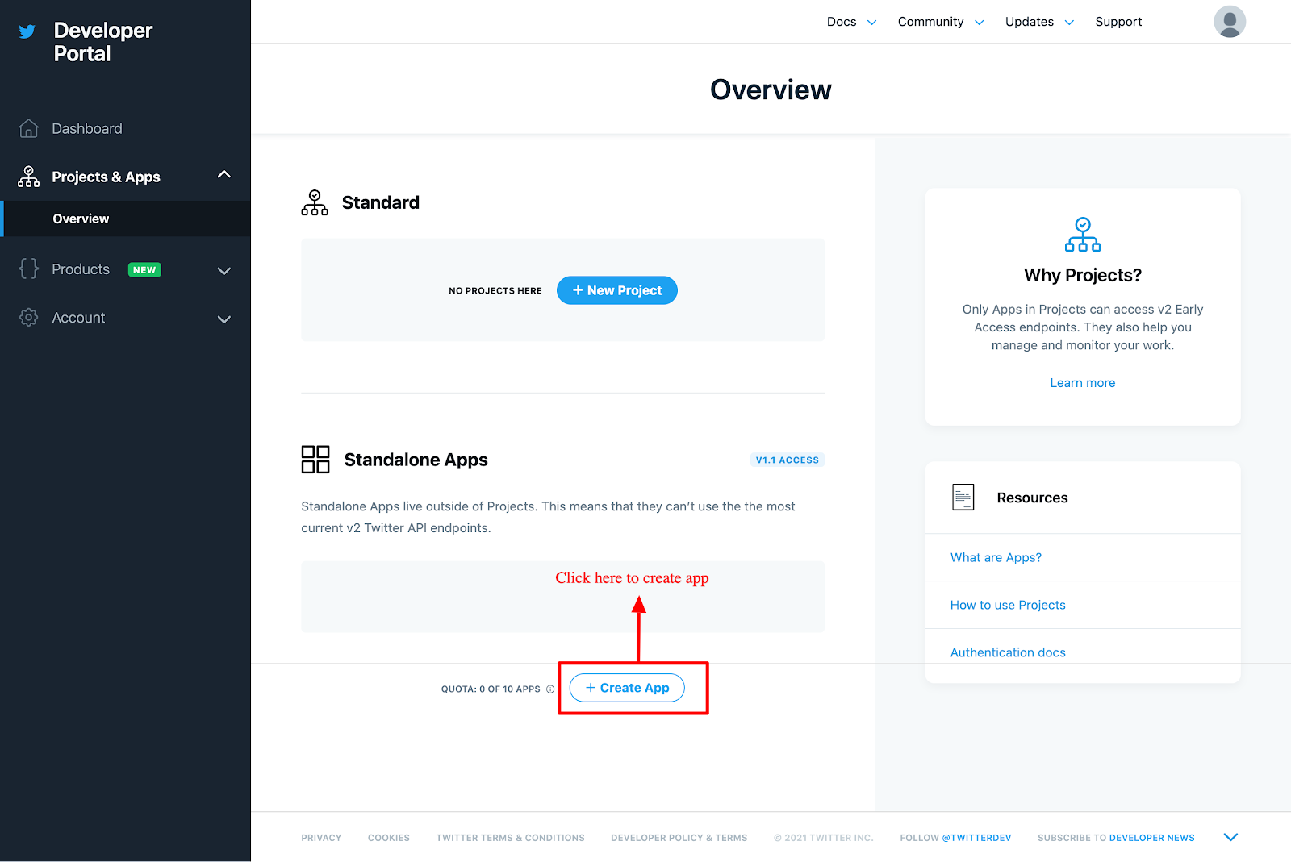The image size is (1291, 862).
Task: Expand the Products menu chevron
Action: pyautogui.click(x=224, y=271)
